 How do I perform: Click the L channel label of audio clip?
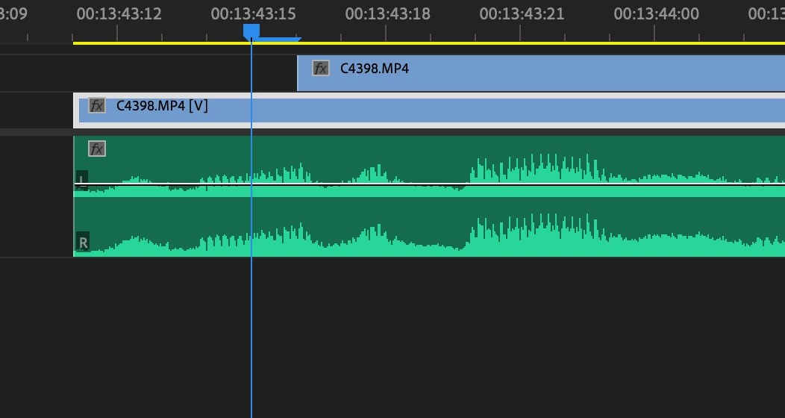83,179
